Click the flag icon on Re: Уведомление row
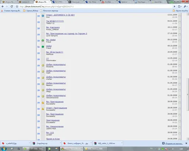The image size is (189, 151). [x=38, y=127]
